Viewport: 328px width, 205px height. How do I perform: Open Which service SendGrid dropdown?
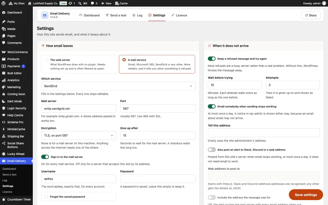click(118, 86)
